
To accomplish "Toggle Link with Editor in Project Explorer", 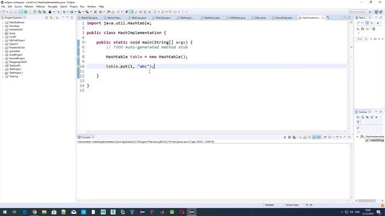I will [x=51, y=18].
